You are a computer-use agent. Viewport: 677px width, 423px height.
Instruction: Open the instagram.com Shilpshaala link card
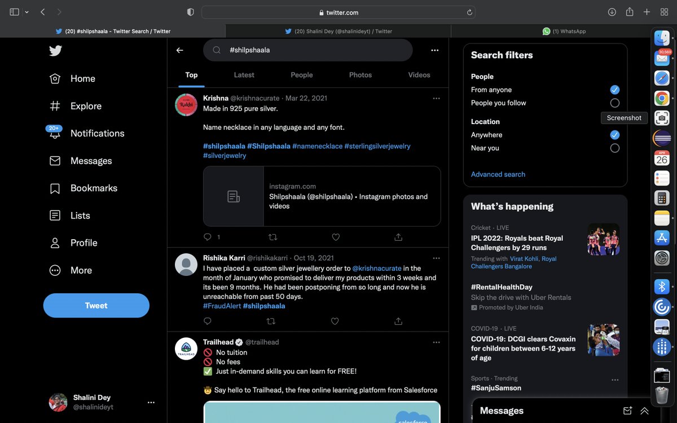tap(322, 196)
